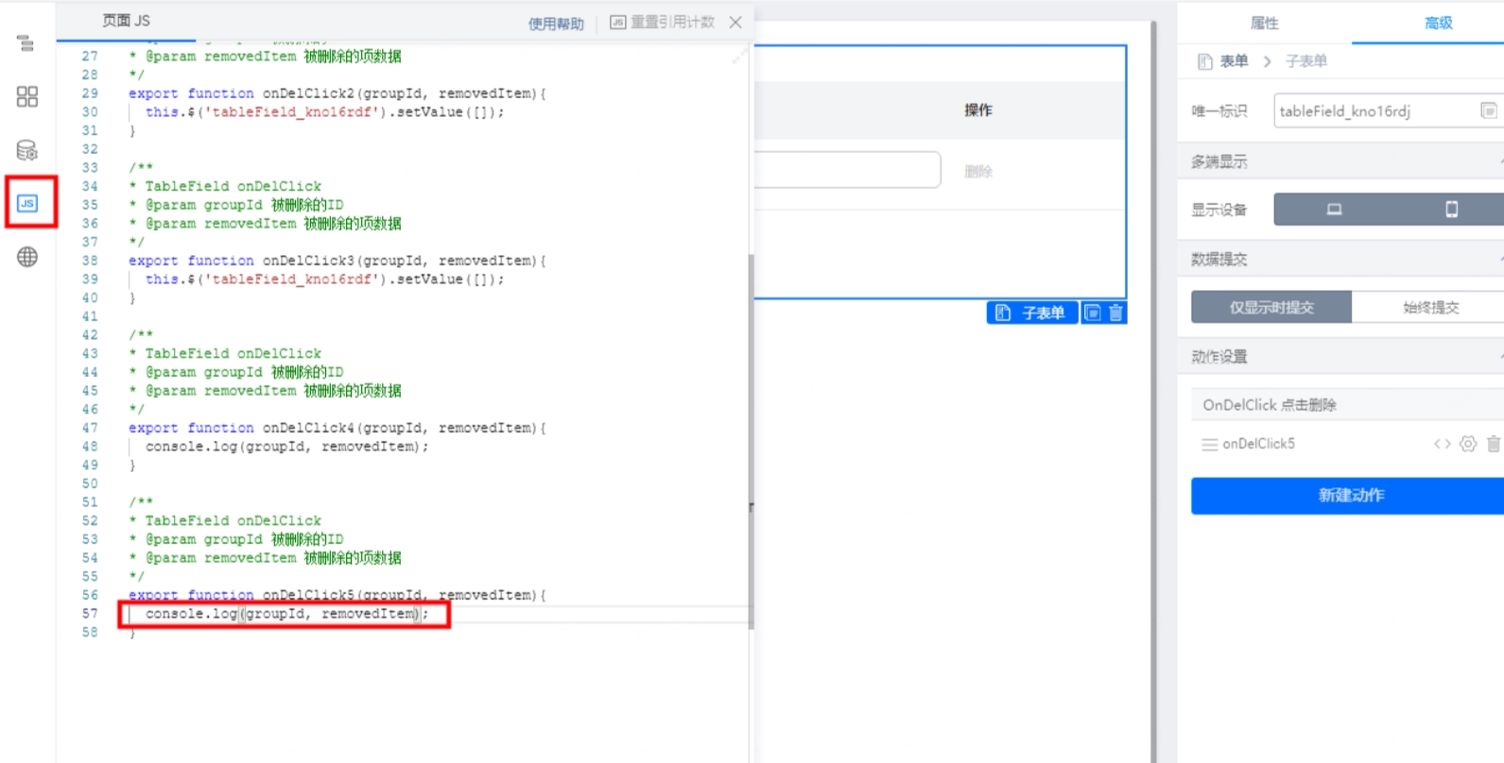Open the data source sidebar icon
The height and width of the screenshot is (763, 1504).
[26, 150]
